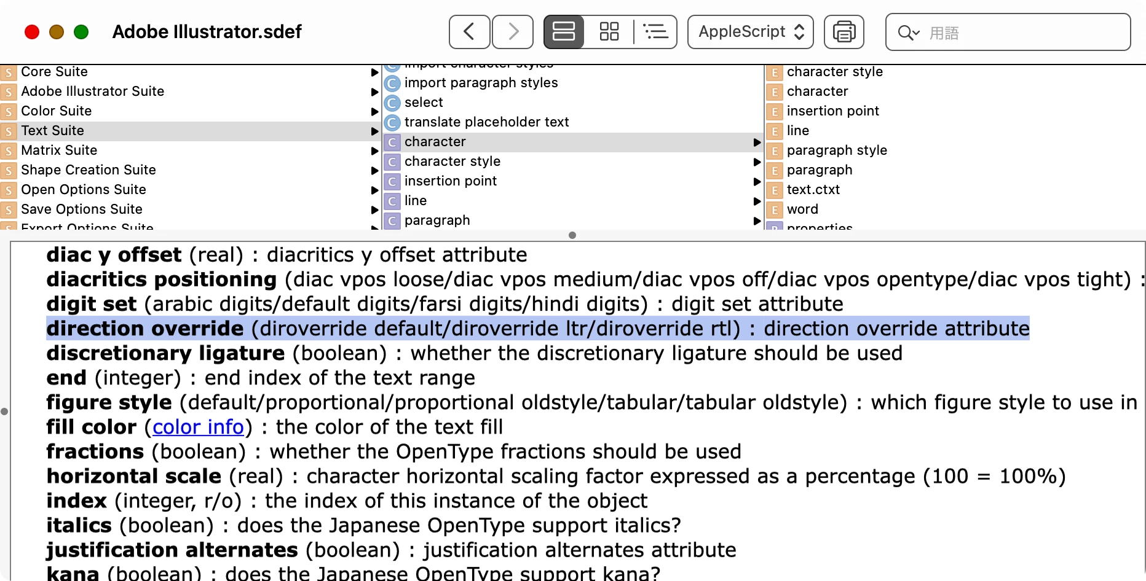Expand Open Options Suite arrow
Image resolution: width=1146 pixels, height=581 pixels.
click(x=374, y=190)
